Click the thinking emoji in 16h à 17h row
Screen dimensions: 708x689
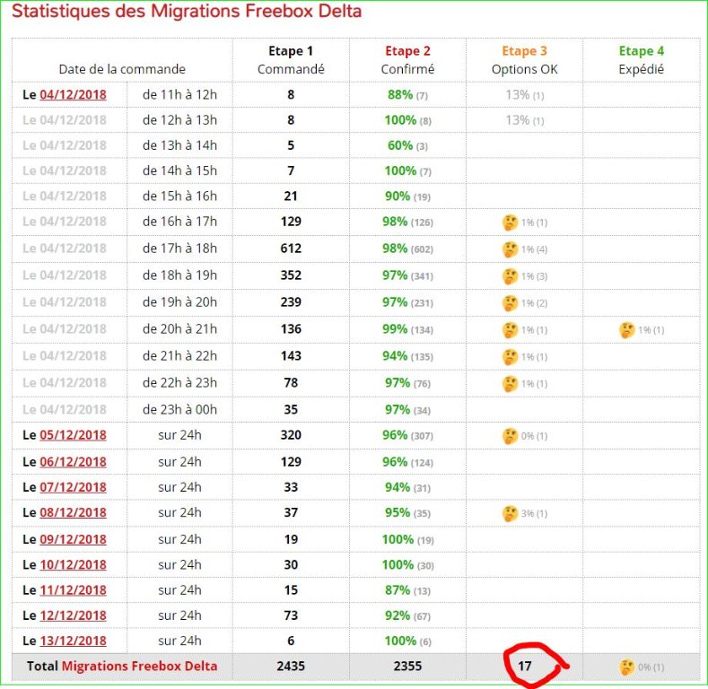coord(510,222)
